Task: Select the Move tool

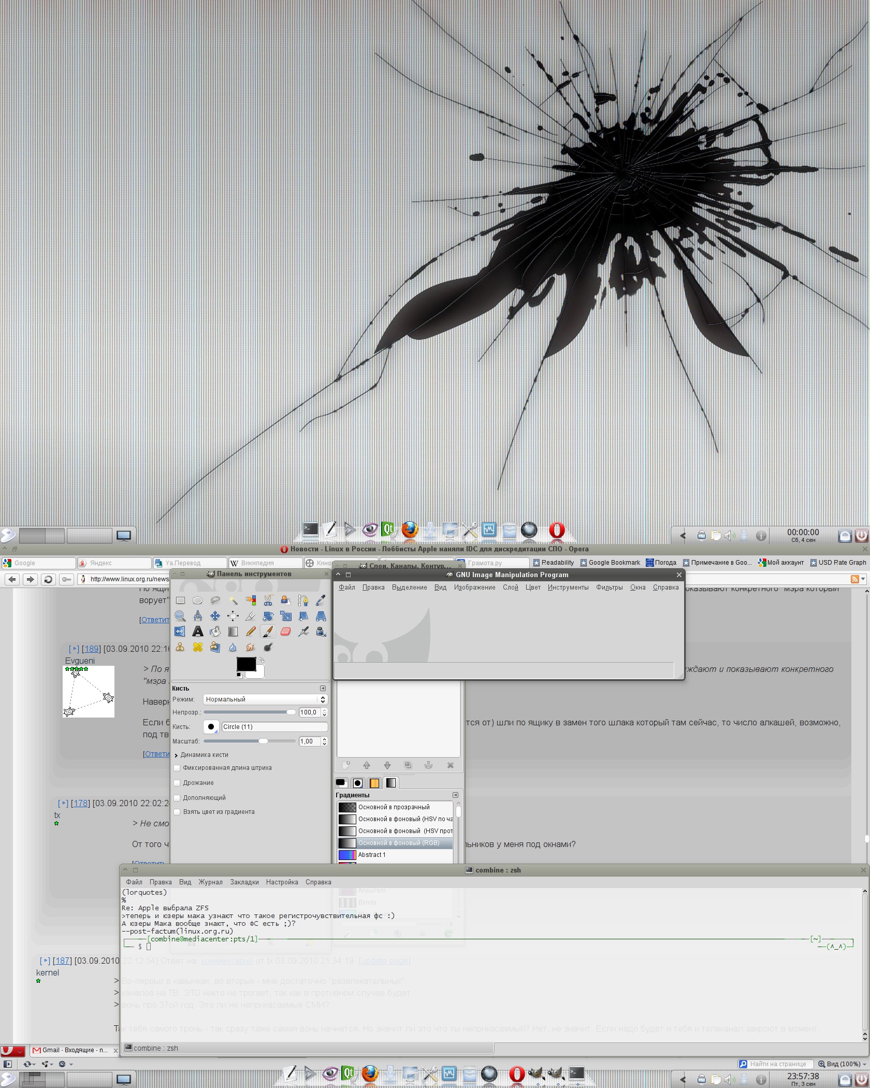Action: 215,615
